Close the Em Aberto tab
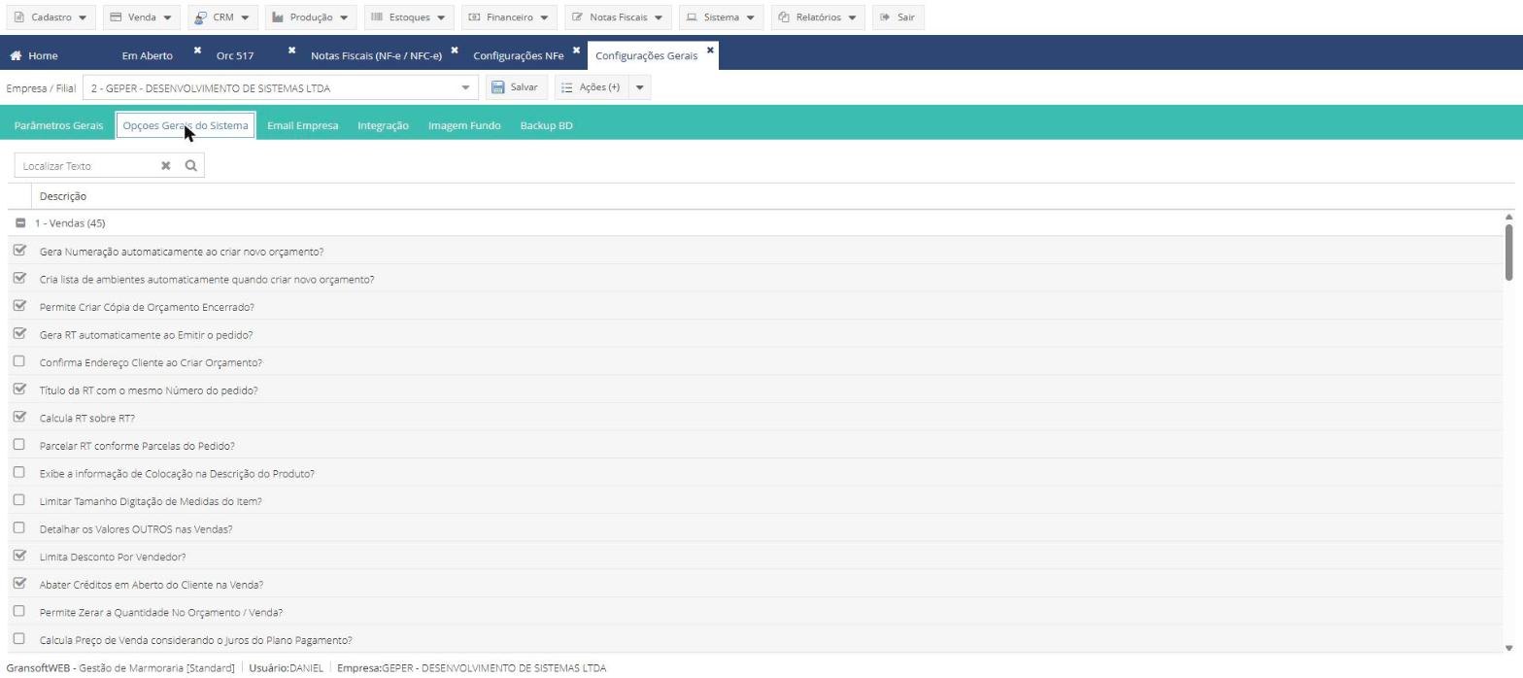This screenshot has width=1523, height=678. click(x=197, y=50)
